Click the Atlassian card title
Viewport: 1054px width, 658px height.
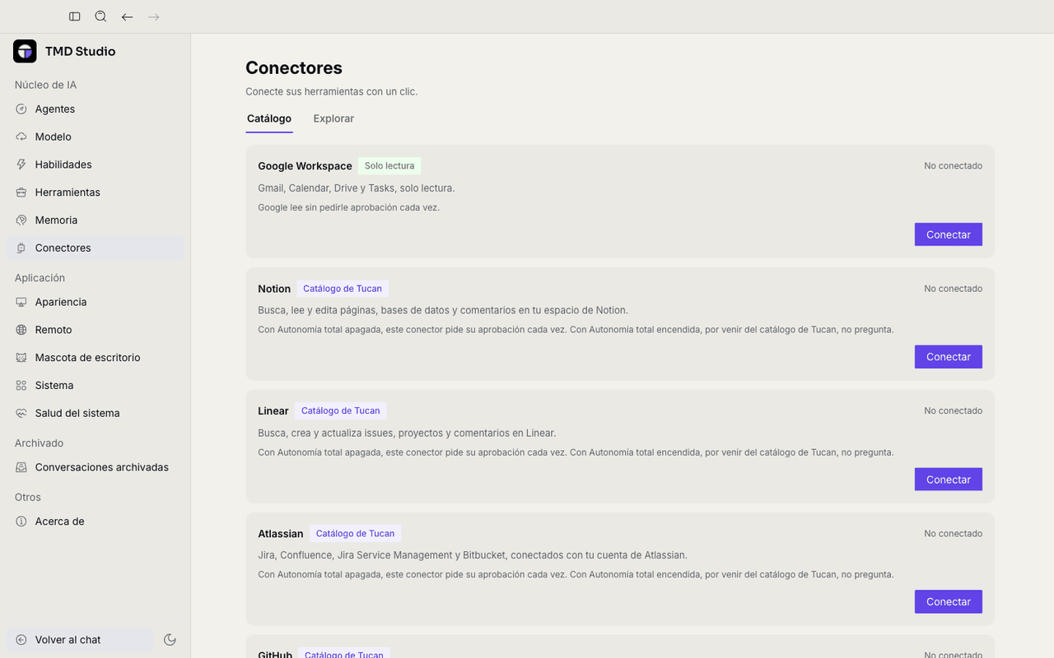click(281, 534)
